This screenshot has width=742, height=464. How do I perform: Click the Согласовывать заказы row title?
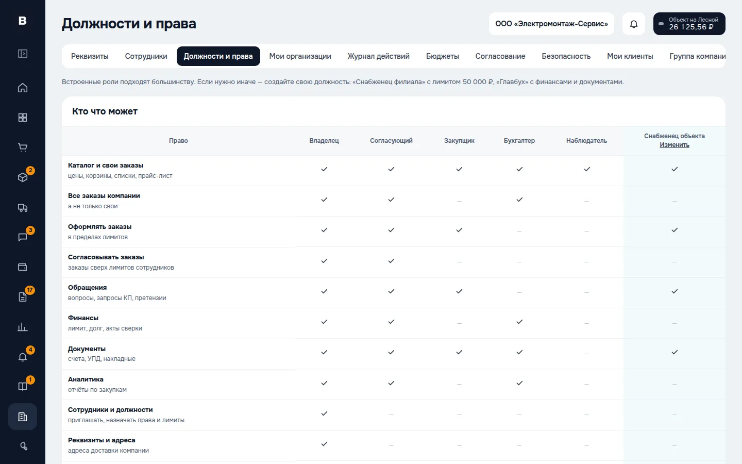pyautogui.click(x=106, y=257)
